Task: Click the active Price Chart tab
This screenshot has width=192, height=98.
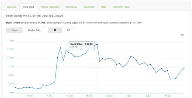Action: (x=28, y=7)
